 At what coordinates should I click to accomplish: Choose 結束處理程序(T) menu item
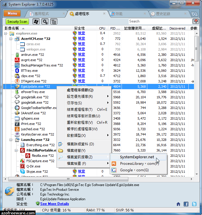84,110
